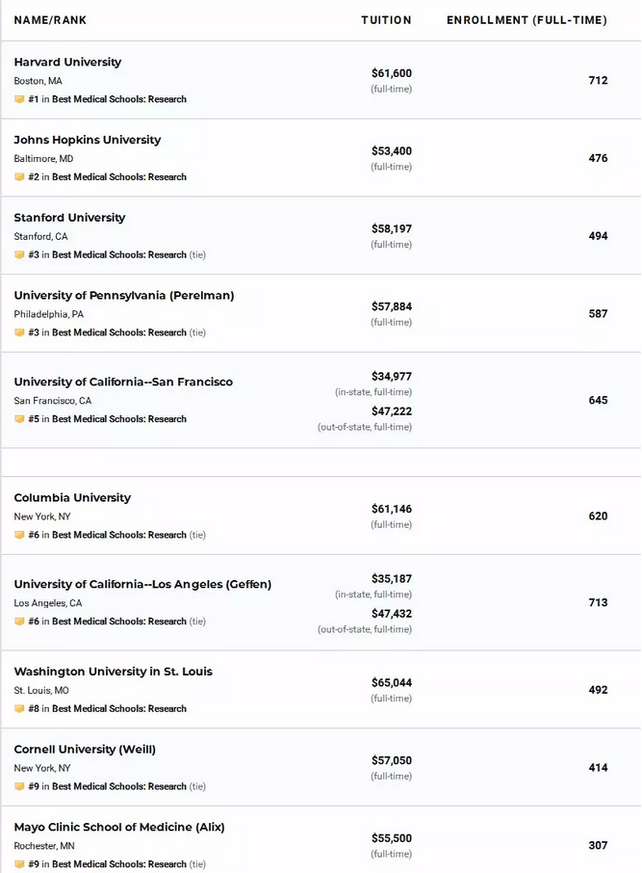Click the Philadelphia, PA location text

pyautogui.click(x=48, y=314)
